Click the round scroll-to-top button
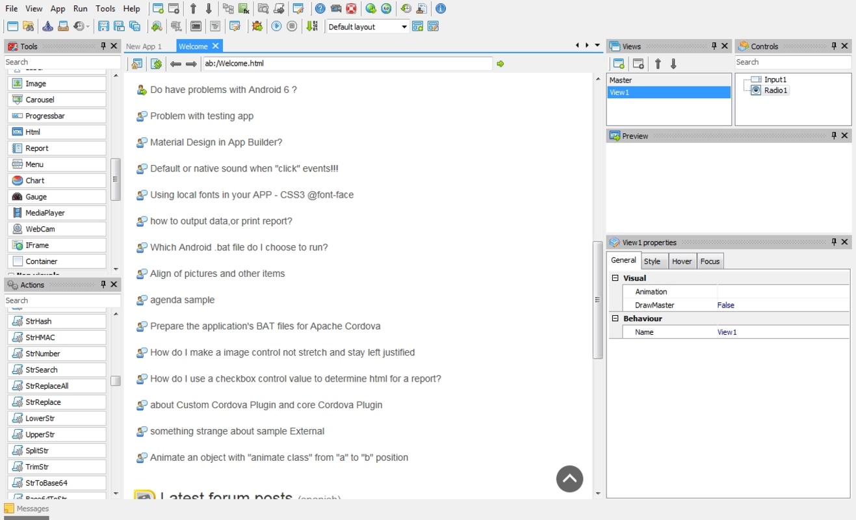This screenshot has width=856, height=520. (x=569, y=479)
